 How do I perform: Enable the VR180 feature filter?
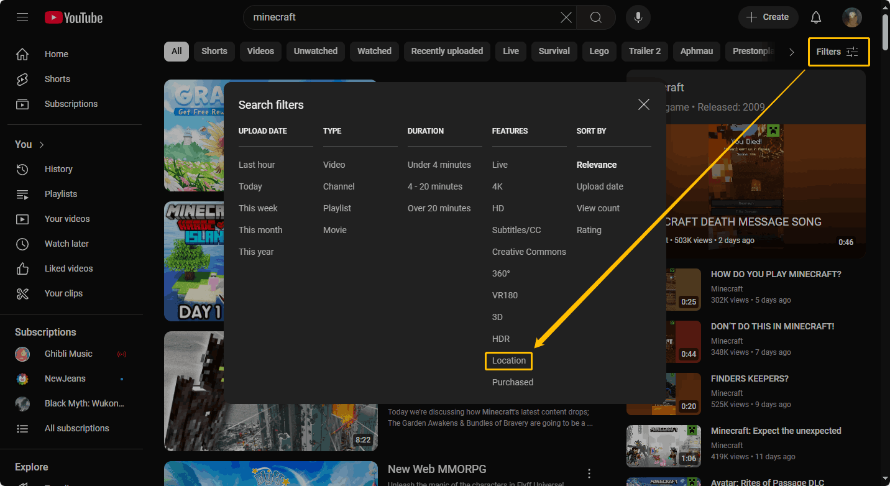pos(505,295)
